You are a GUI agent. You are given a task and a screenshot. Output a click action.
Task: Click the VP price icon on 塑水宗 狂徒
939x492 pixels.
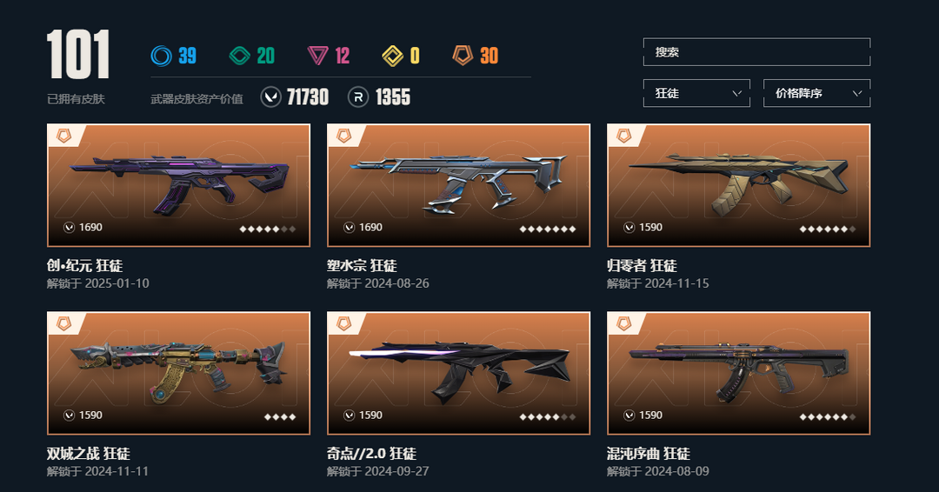[350, 228]
